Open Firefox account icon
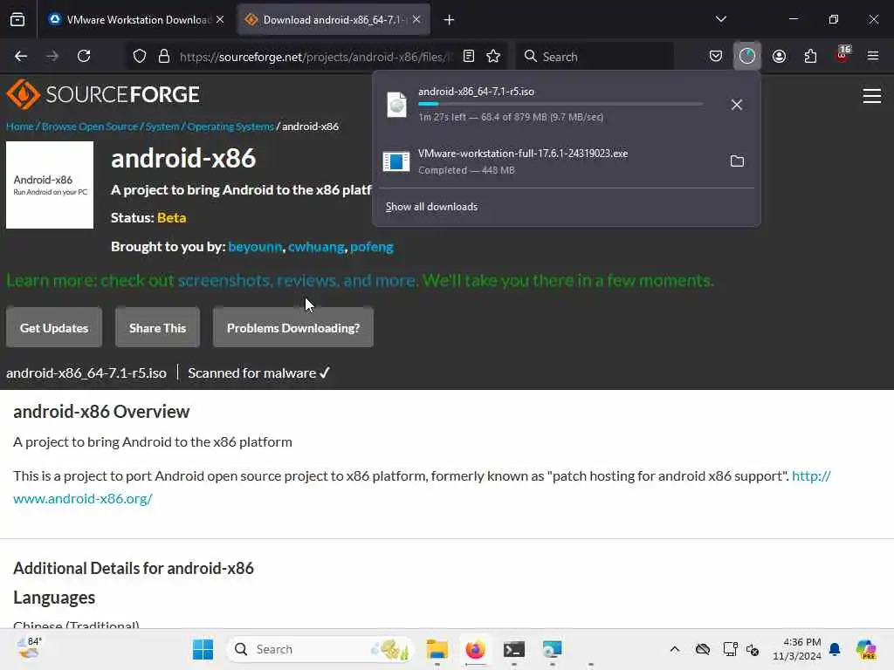Image resolution: width=894 pixels, height=670 pixels. [779, 56]
